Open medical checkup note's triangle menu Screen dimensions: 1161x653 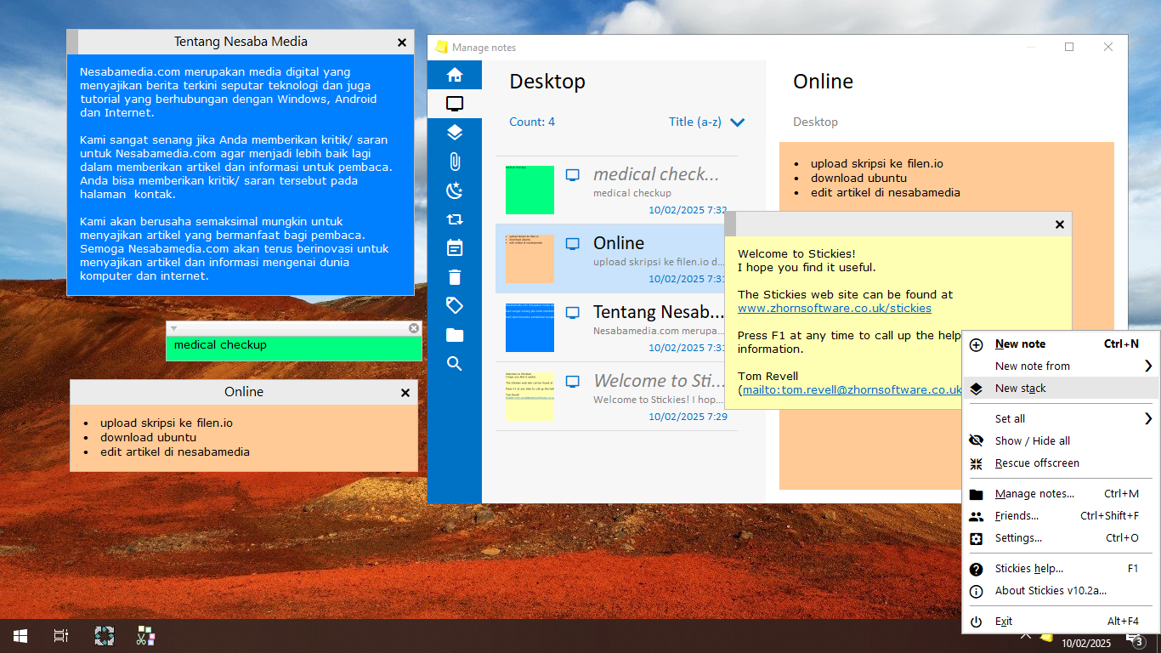point(173,328)
